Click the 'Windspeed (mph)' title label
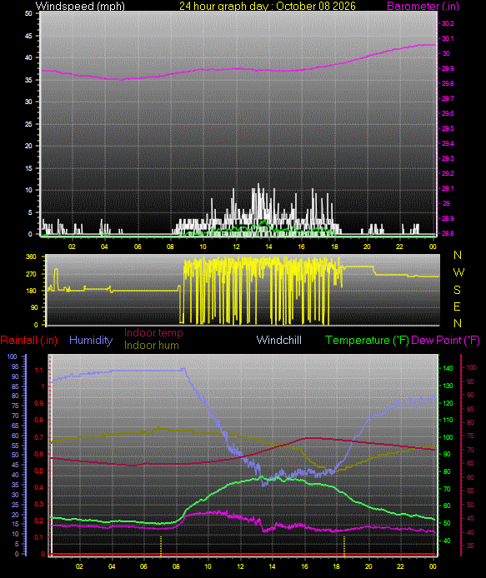486x578 pixels. (x=80, y=7)
